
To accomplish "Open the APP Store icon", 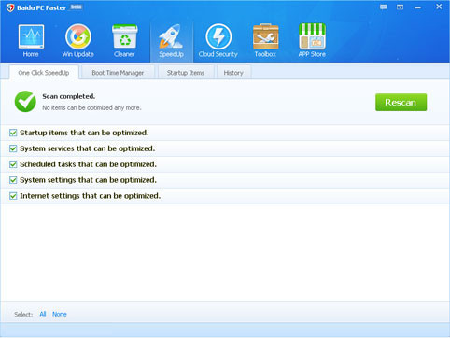I will point(312,36).
